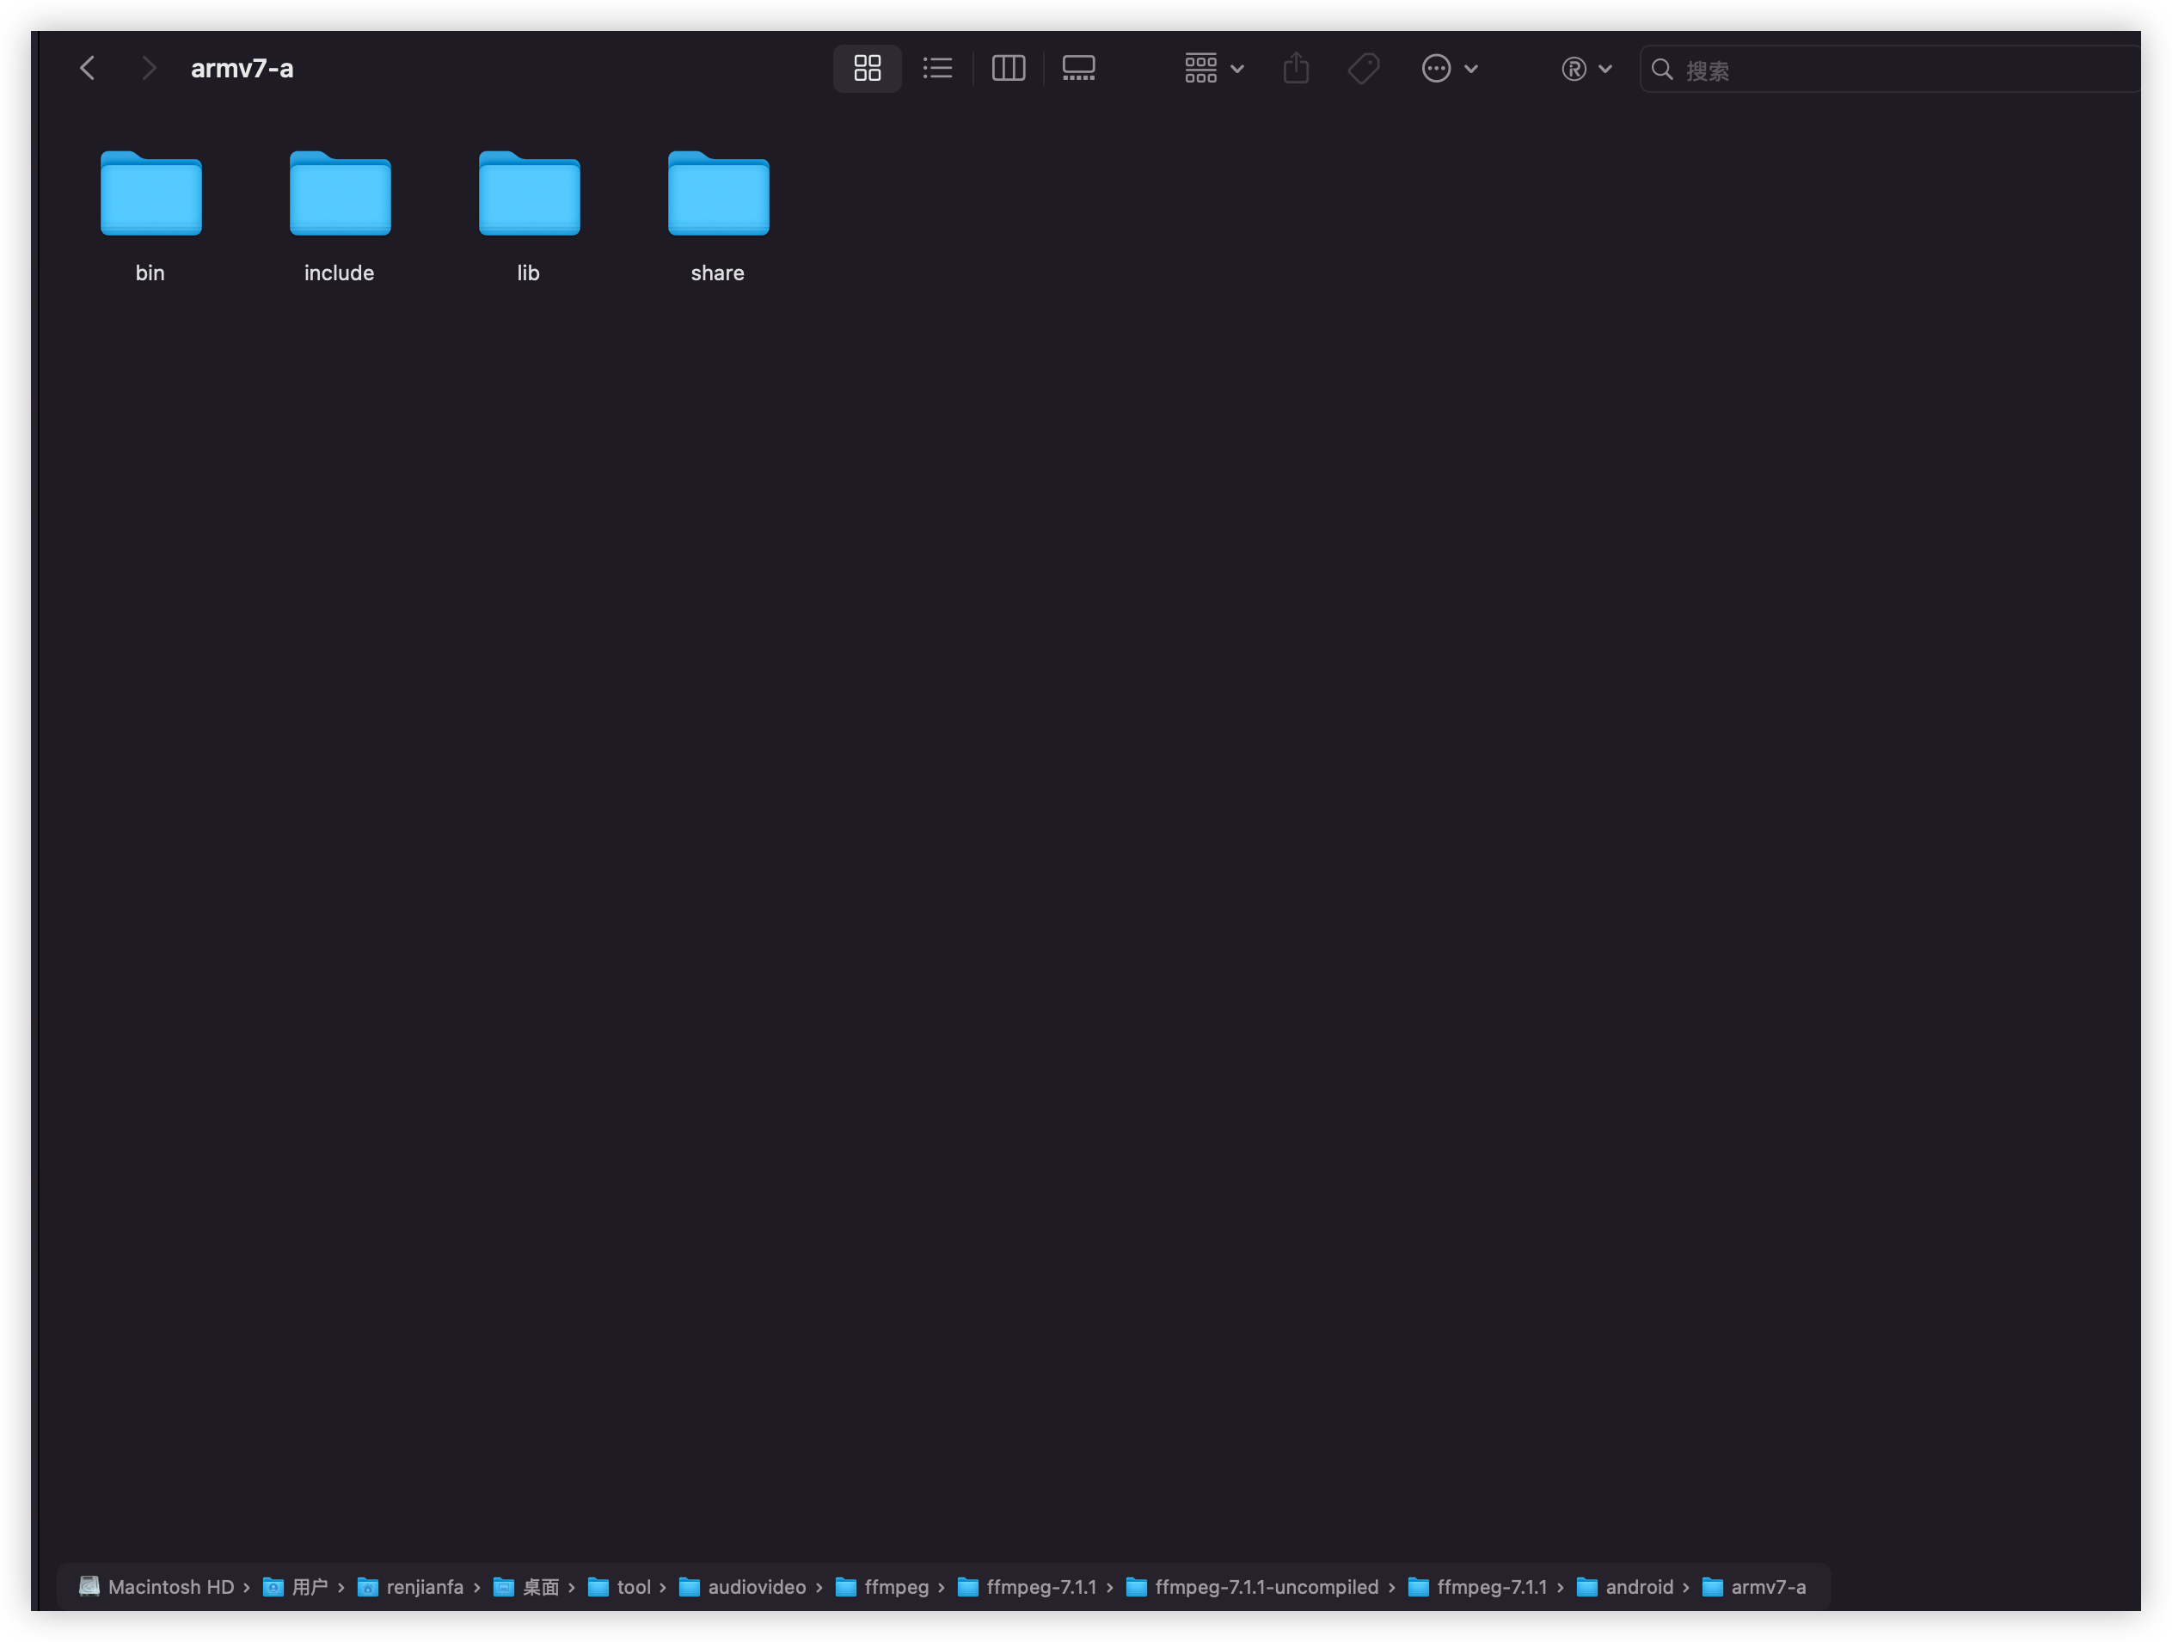
Task: Go back with the left arrow
Action: tap(88, 69)
